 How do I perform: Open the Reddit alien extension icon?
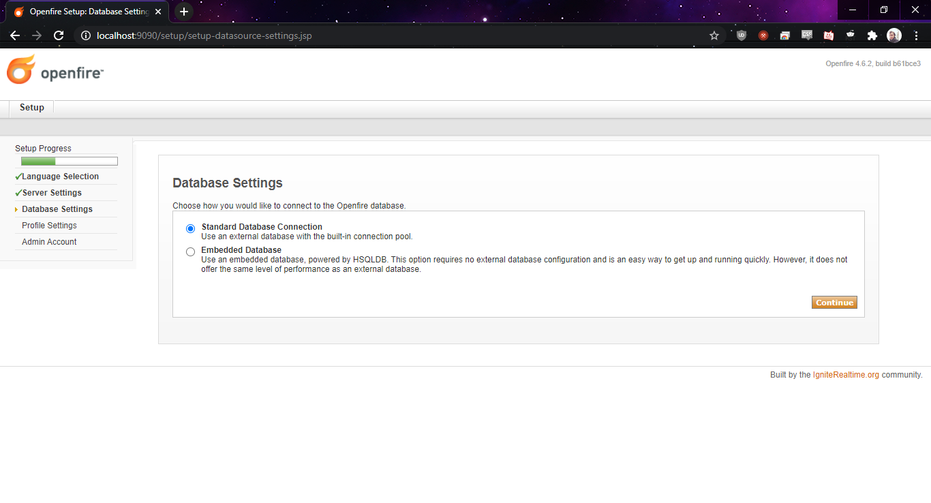coord(851,35)
